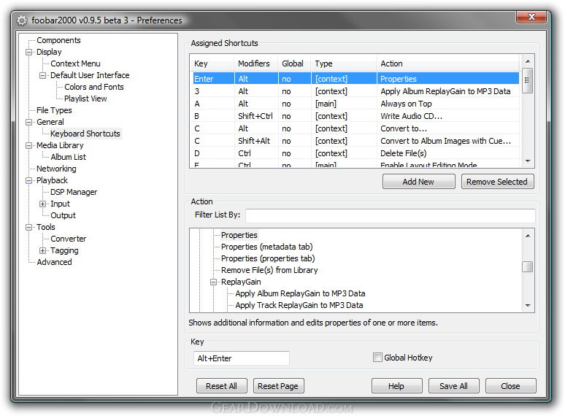Click the action tree scrollbar thumb
This screenshot has width=565, height=416.
coord(528,267)
